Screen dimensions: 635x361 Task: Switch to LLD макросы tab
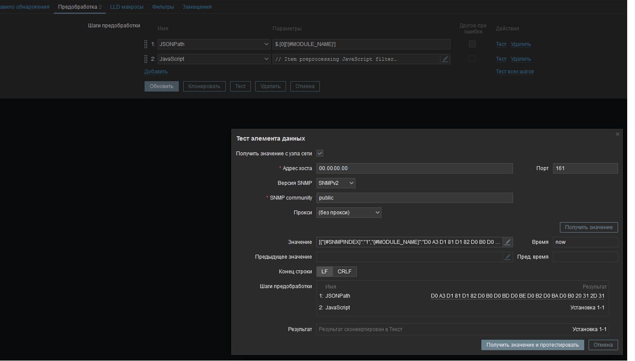click(x=127, y=7)
